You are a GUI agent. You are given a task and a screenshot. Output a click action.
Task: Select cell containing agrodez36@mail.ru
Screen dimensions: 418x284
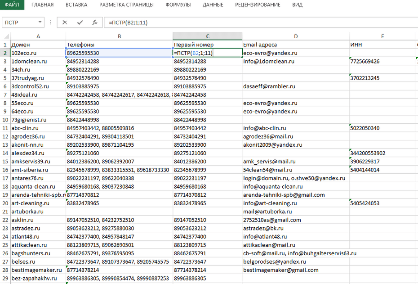click(296, 136)
